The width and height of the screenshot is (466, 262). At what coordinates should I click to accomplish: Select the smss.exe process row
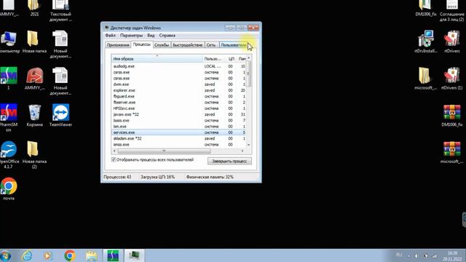(179, 144)
